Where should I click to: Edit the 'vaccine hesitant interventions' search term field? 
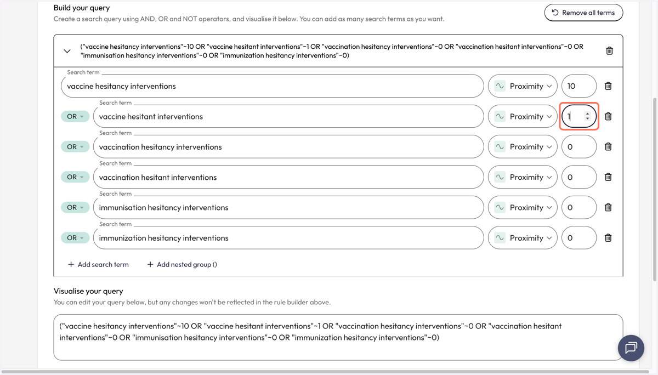(x=288, y=116)
